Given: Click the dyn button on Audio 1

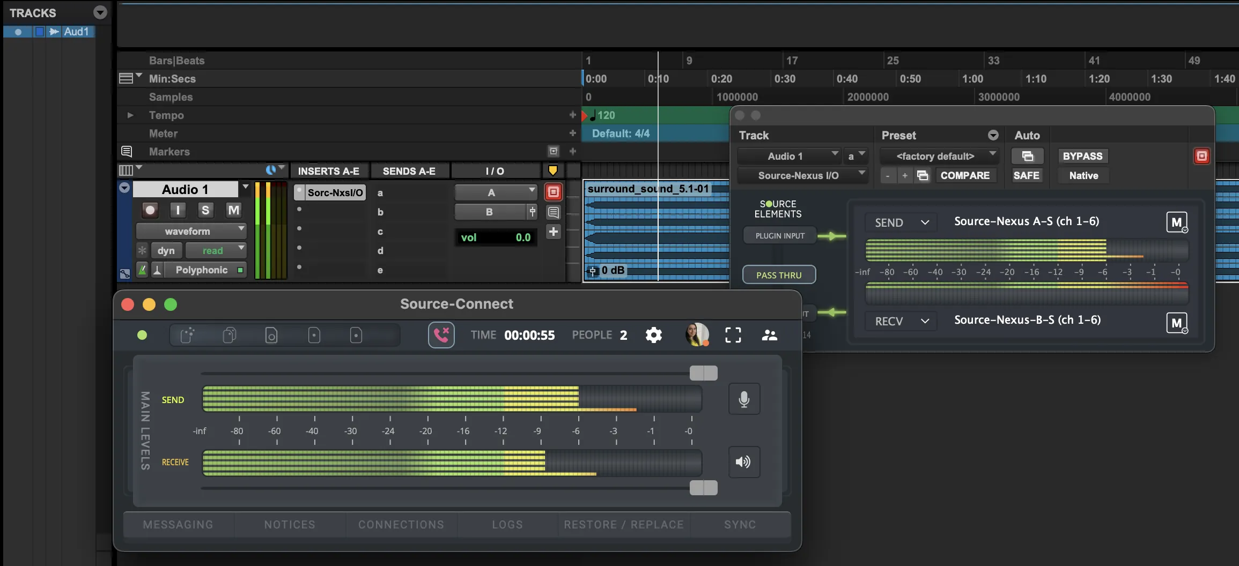Looking at the screenshot, I should [166, 250].
